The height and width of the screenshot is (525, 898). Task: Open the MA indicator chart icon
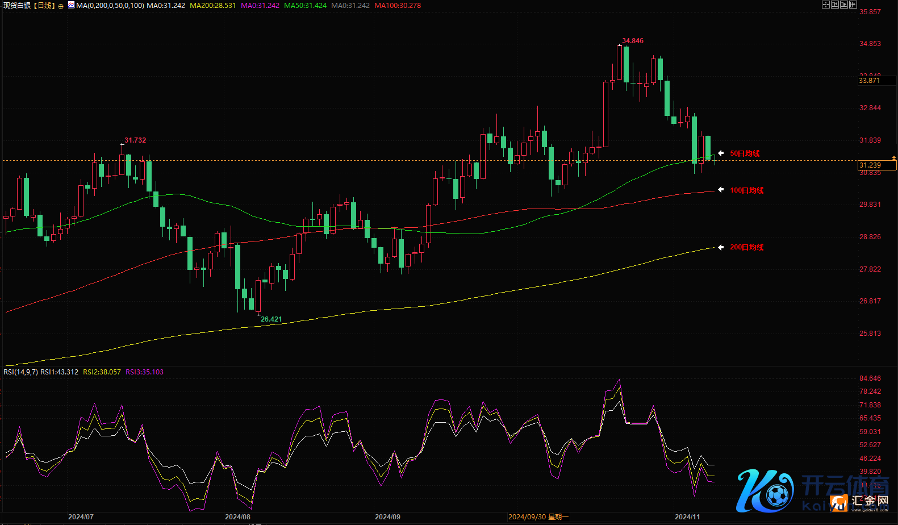click(x=71, y=5)
